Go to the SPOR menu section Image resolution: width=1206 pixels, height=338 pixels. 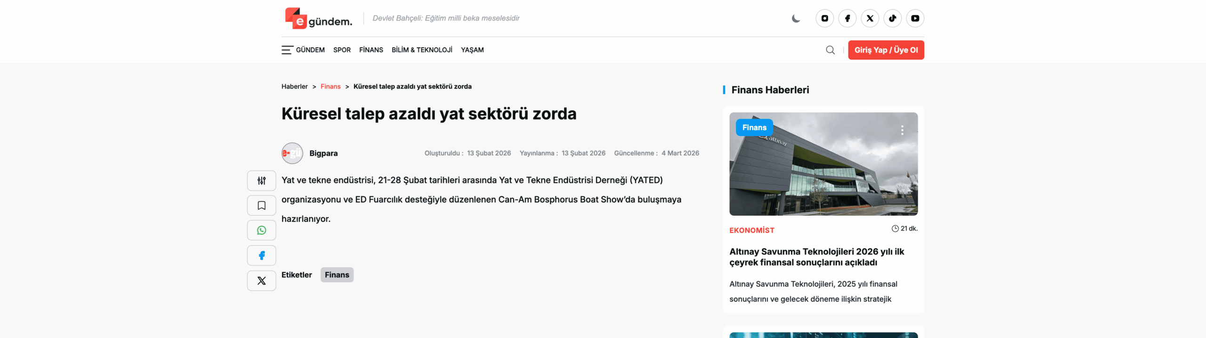click(342, 50)
